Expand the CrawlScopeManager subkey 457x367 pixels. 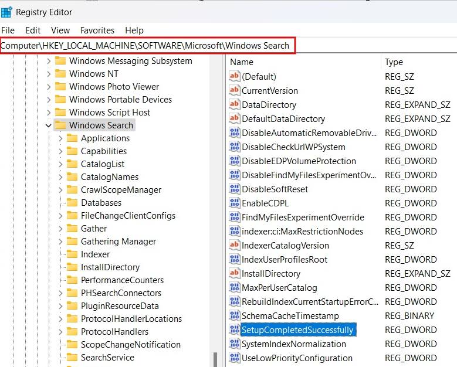(x=60, y=190)
